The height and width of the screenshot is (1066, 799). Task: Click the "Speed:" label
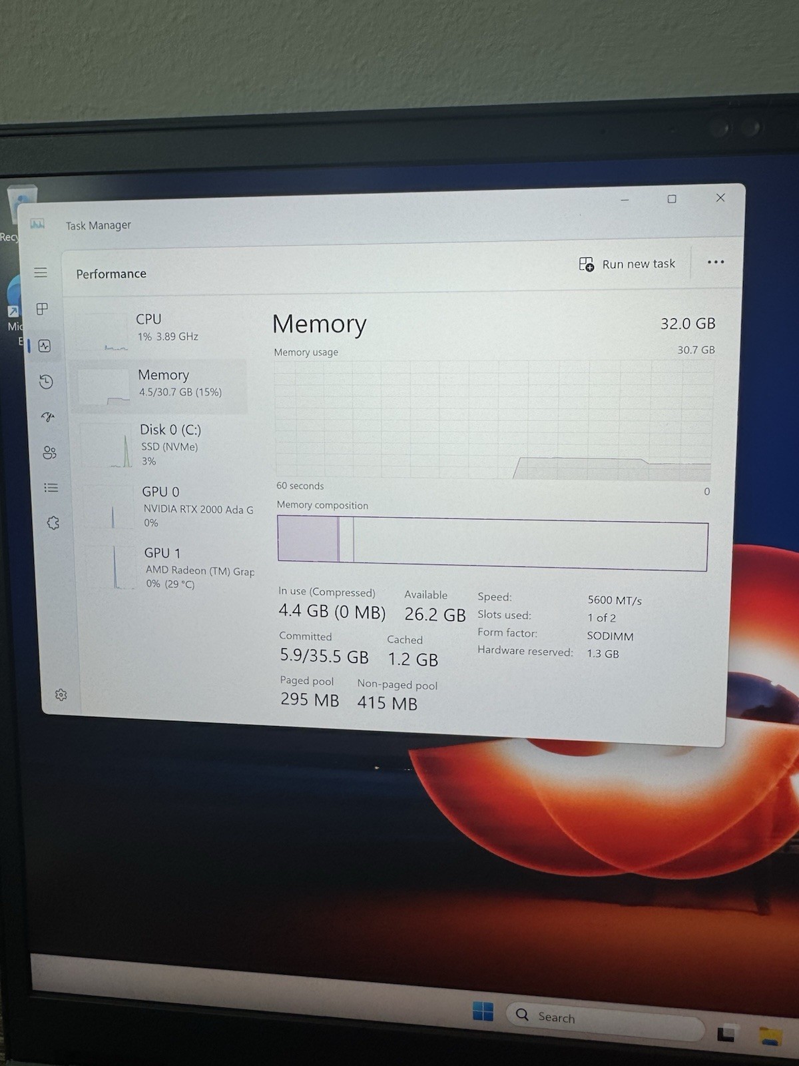(x=495, y=597)
